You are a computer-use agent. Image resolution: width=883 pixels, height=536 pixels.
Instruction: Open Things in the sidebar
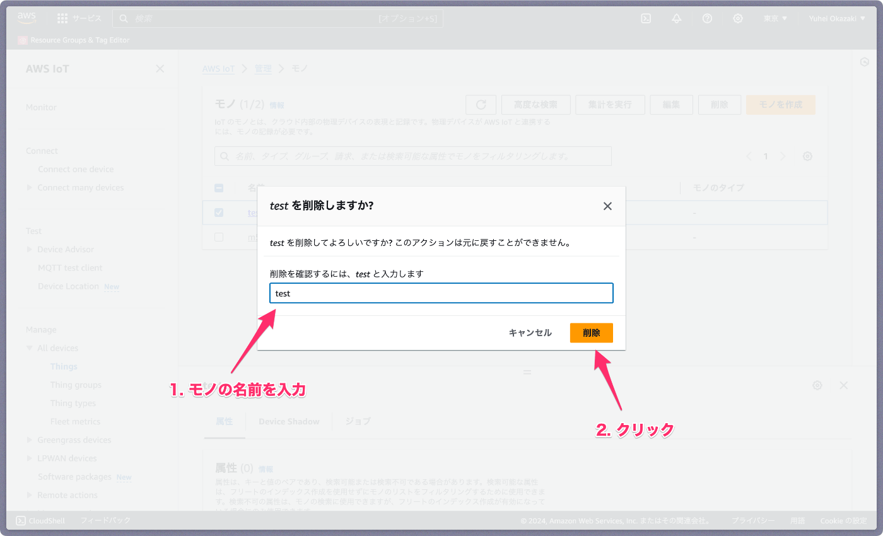coord(64,366)
